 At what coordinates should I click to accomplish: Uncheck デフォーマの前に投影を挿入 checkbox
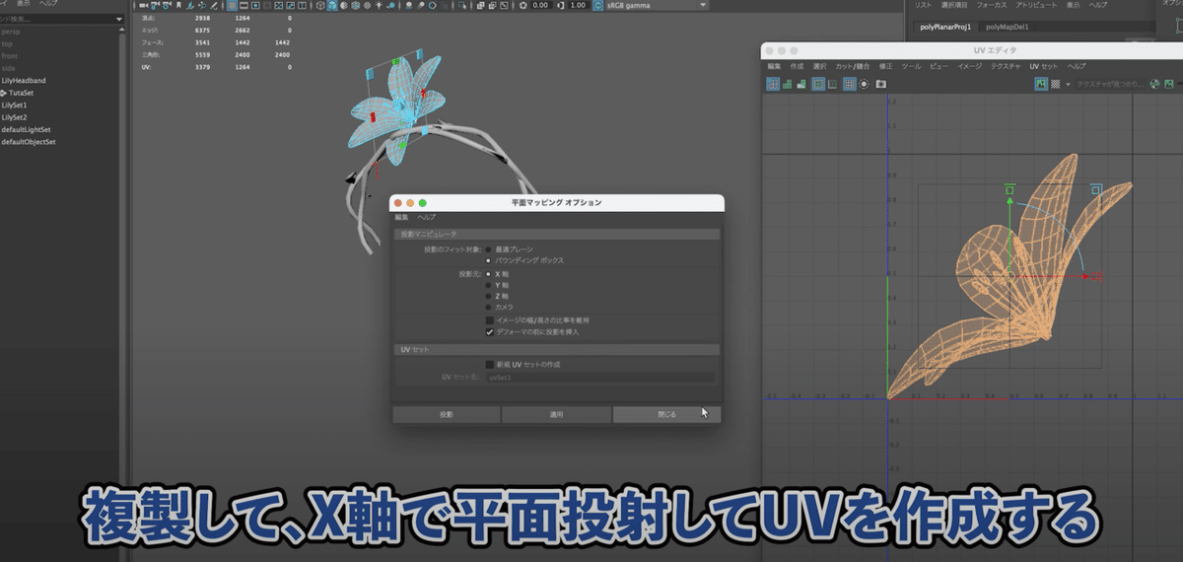[490, 332]
